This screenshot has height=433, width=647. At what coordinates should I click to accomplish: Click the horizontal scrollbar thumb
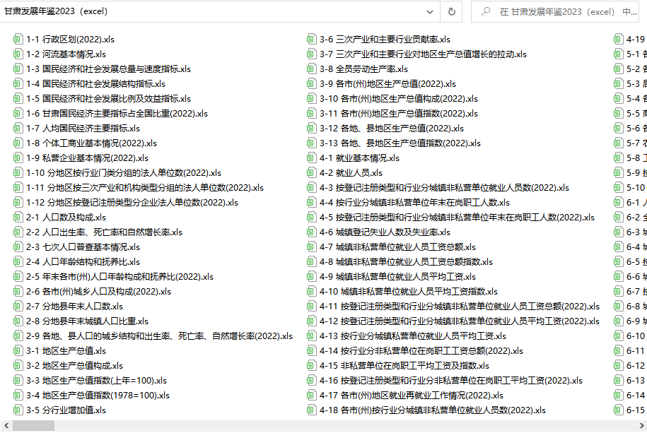click(33, 425)
